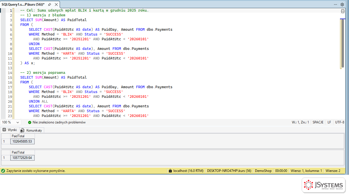Click the UTF-8 encoding indicator

click(x=340, y=123)
